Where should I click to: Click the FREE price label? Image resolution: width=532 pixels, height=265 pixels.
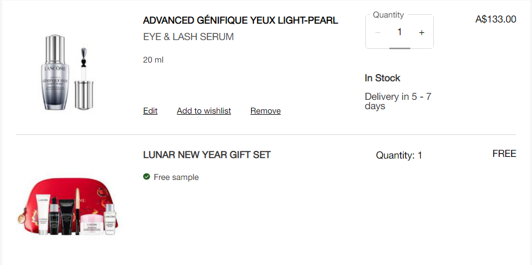click(504, 154)
